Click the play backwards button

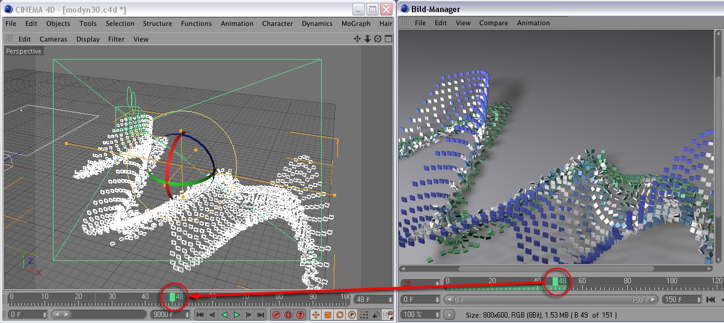224,315
